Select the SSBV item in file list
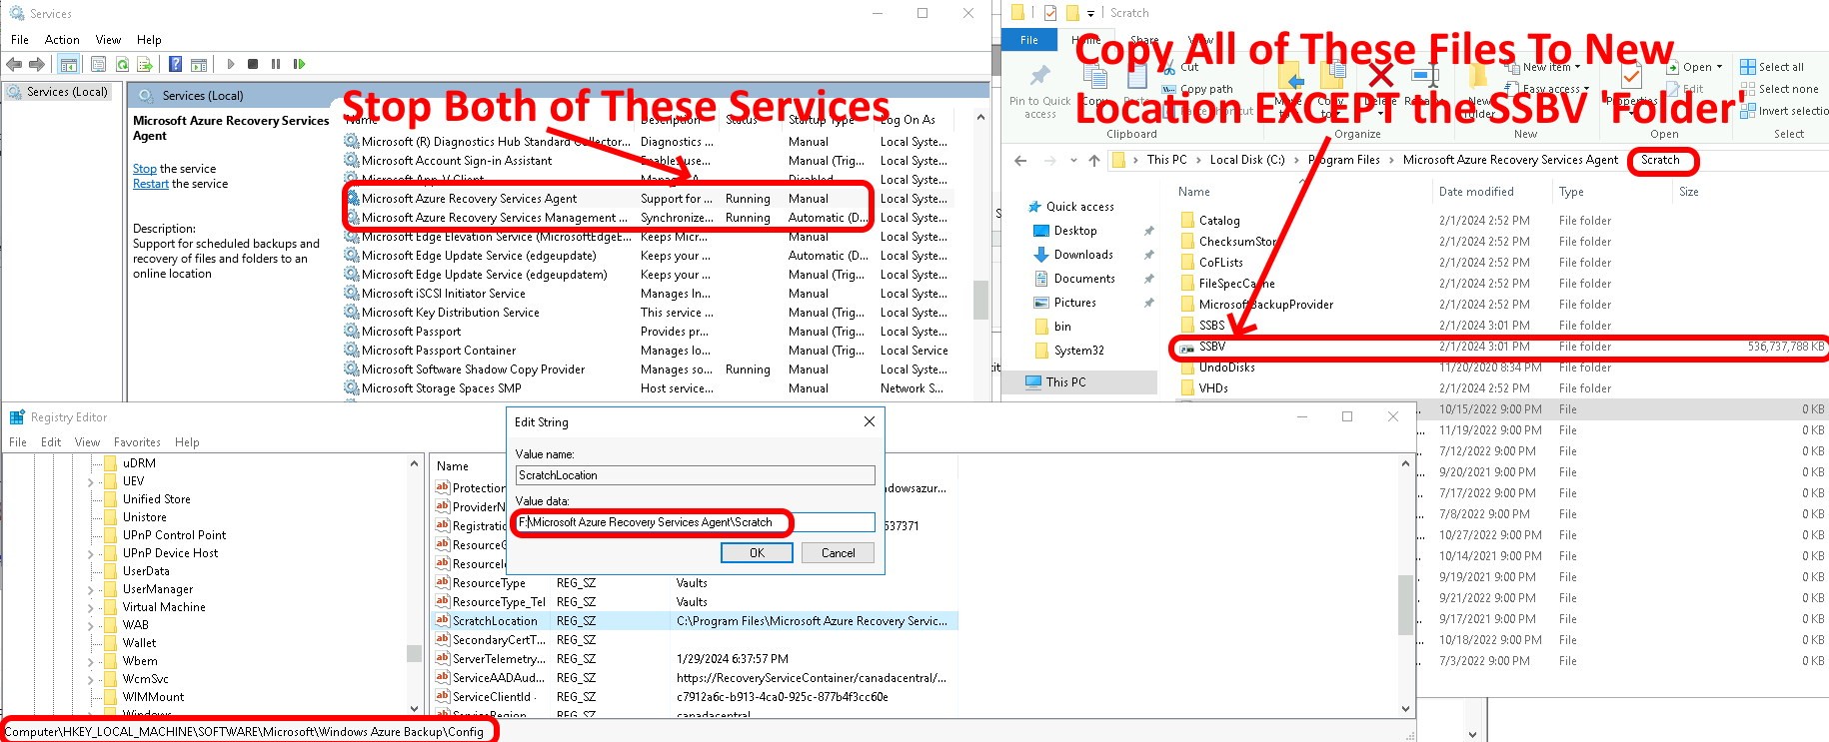Screen dimensions: 1829x742 [1212, 347]
